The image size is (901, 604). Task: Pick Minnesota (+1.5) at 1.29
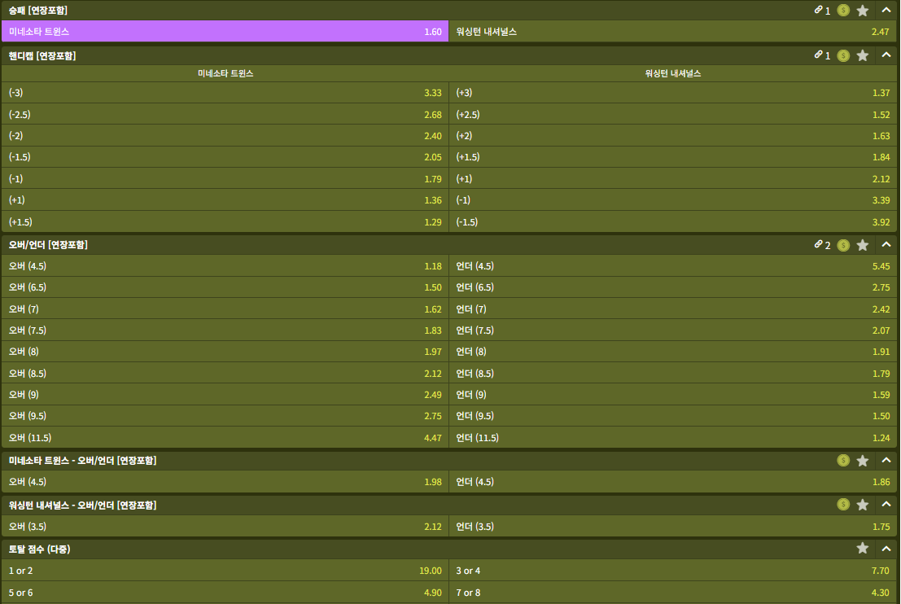225,222
